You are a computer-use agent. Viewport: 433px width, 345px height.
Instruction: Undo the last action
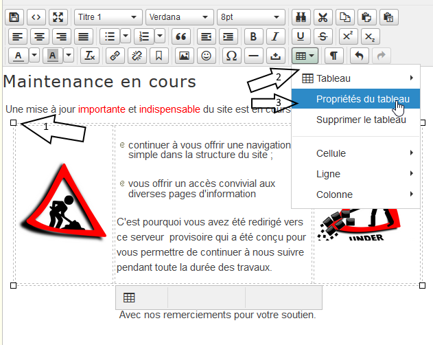(360, 56)
